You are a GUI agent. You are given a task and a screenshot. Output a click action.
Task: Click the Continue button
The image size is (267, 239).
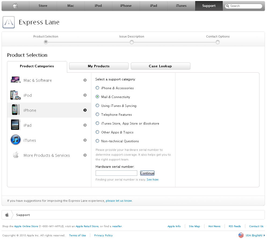click(x=147, y=173)
